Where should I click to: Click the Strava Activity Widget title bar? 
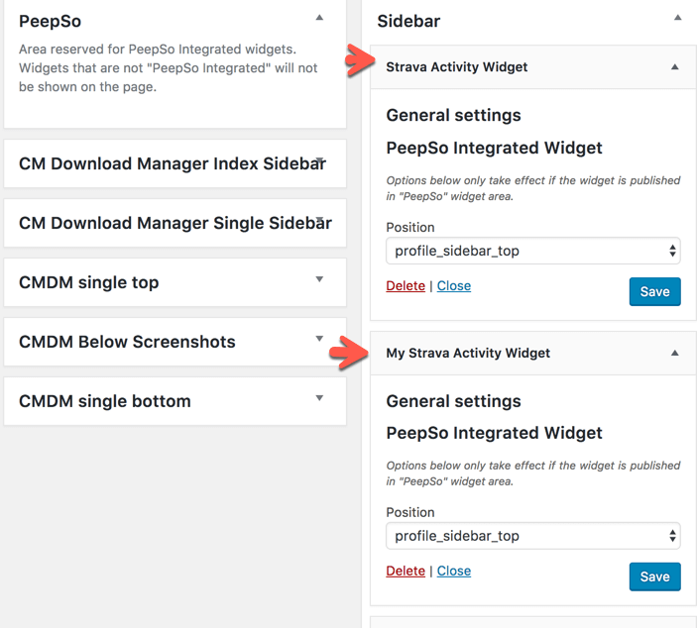tap(457, 67)
